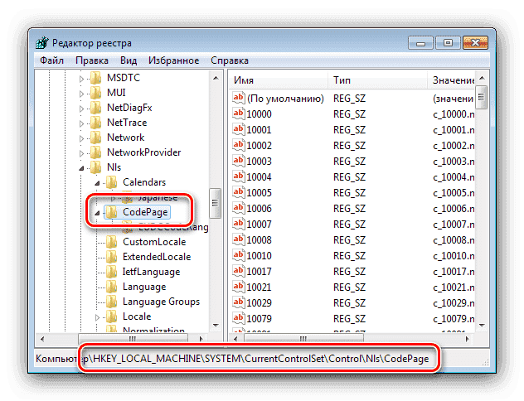
Task: Expand the Locale tree node arrow
Action: (98, 316)
